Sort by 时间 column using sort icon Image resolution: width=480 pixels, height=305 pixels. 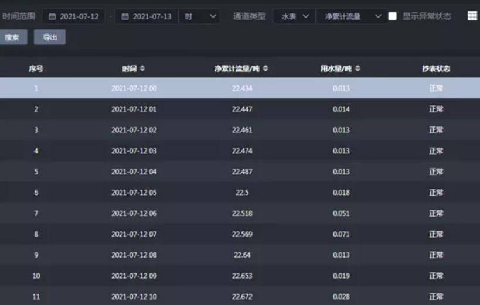coord(142,69)
